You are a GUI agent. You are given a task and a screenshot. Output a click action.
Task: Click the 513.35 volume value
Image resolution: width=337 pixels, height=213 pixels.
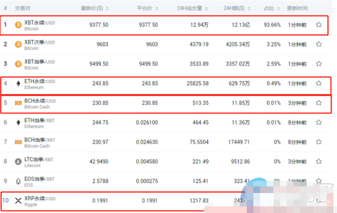tap(201, 103)
